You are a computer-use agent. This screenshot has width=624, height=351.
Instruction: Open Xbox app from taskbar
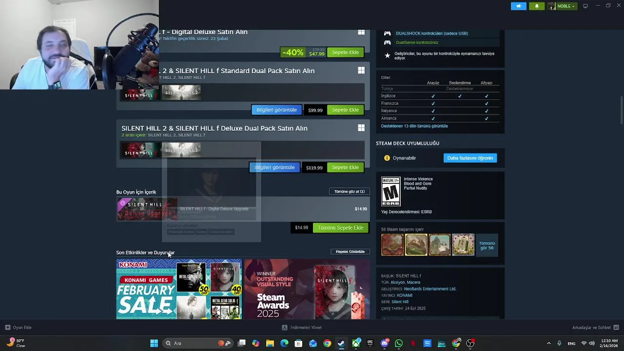[356, 343]
